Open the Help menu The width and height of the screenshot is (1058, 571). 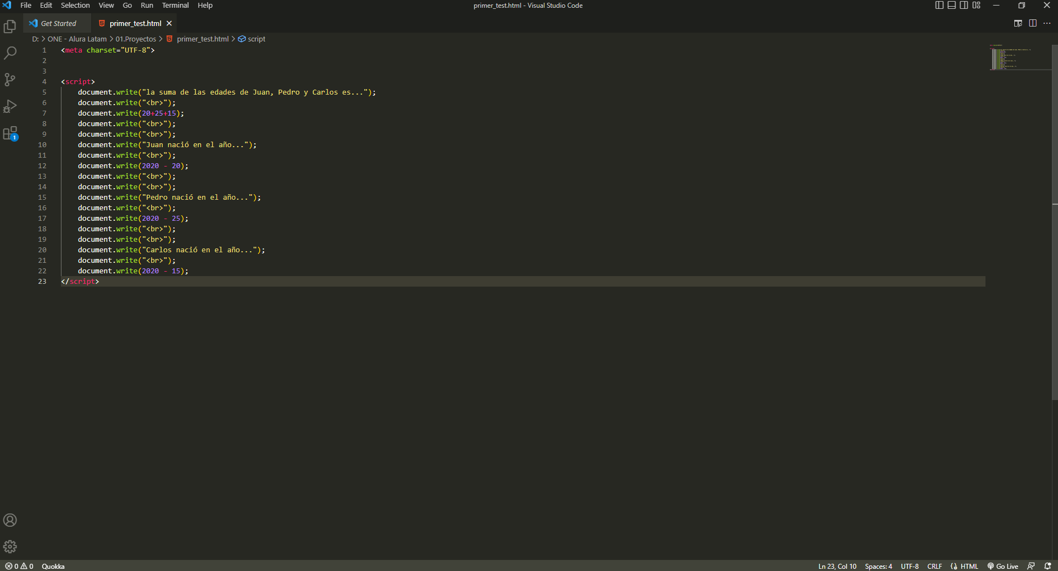(205, 5)
